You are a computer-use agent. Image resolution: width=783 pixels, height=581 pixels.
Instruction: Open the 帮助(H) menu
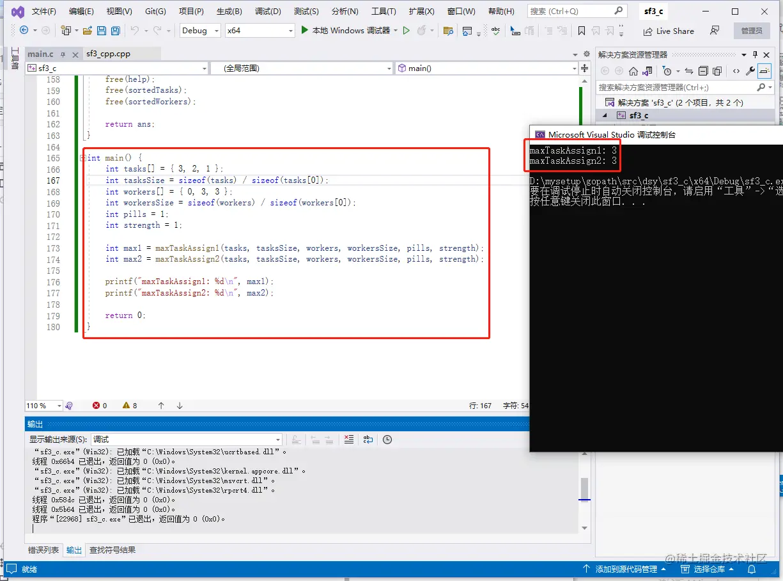(500, 12)
